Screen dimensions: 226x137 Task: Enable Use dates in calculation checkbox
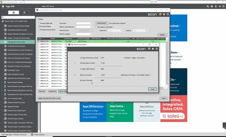[x=96, y=27]
